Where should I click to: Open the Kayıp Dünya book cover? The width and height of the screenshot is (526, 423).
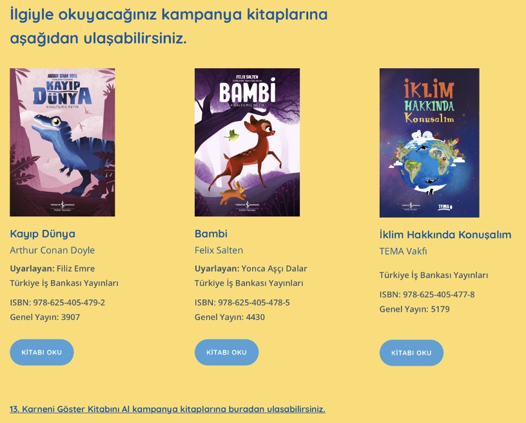pyautogui.click(x=63, y=142)
